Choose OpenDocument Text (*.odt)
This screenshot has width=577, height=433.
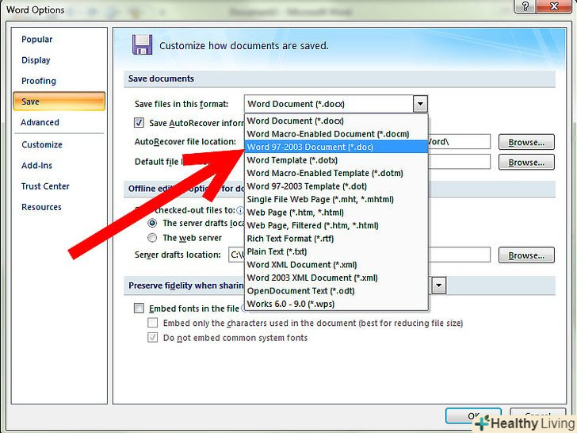(x=336, y=291)
